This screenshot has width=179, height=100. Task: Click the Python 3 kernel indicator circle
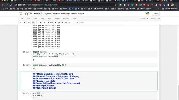coord(159,19)
